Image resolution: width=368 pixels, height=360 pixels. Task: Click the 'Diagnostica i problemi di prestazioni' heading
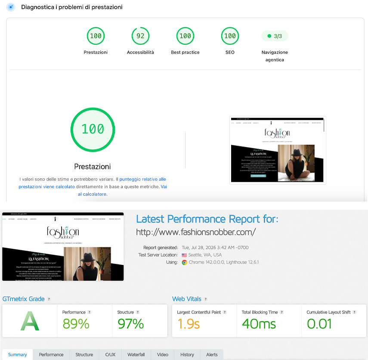pyautogui.click(x=72, y=7)
